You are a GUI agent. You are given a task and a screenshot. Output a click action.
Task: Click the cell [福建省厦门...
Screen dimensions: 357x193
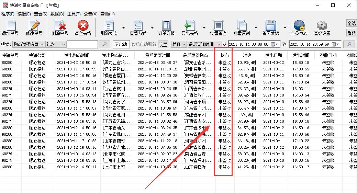click(116, 76)
